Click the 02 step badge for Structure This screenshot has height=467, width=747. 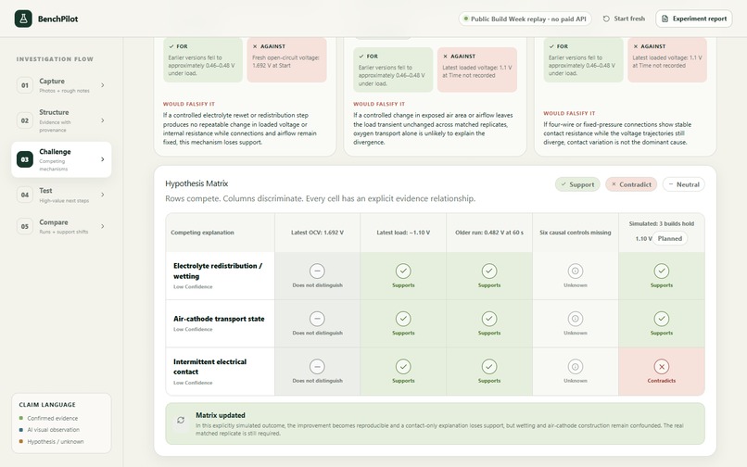coord(25,120)
